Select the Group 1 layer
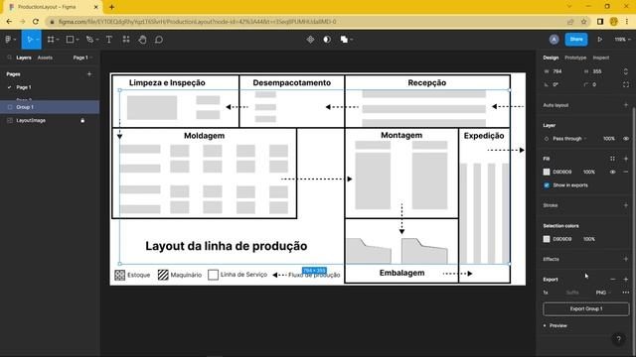 (50, 107)
